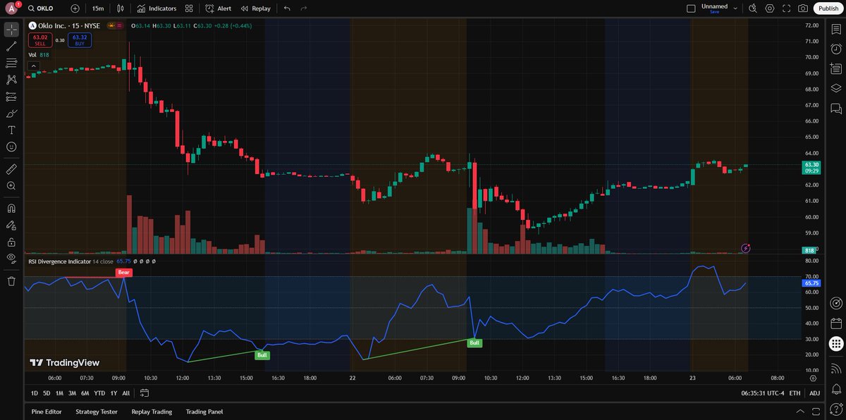This screenshot has width=846, height=420.
Task: Open the community ideas grid panel
Action: pos(836,344)
